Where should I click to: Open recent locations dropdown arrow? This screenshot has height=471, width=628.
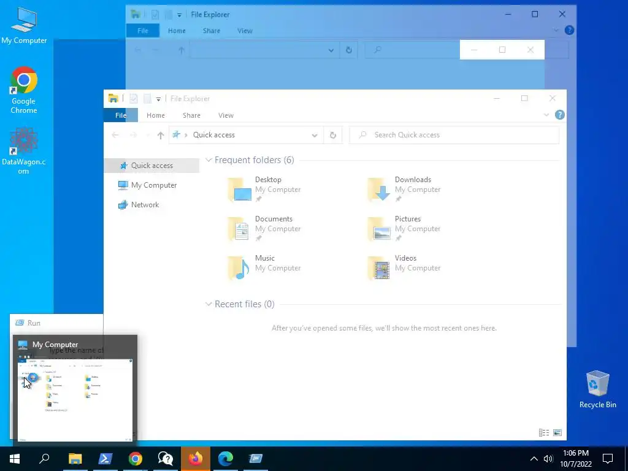tap(148, 135)
